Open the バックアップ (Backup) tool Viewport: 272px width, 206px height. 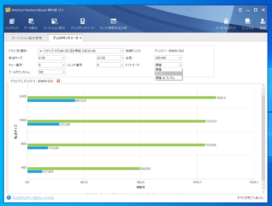11,23
